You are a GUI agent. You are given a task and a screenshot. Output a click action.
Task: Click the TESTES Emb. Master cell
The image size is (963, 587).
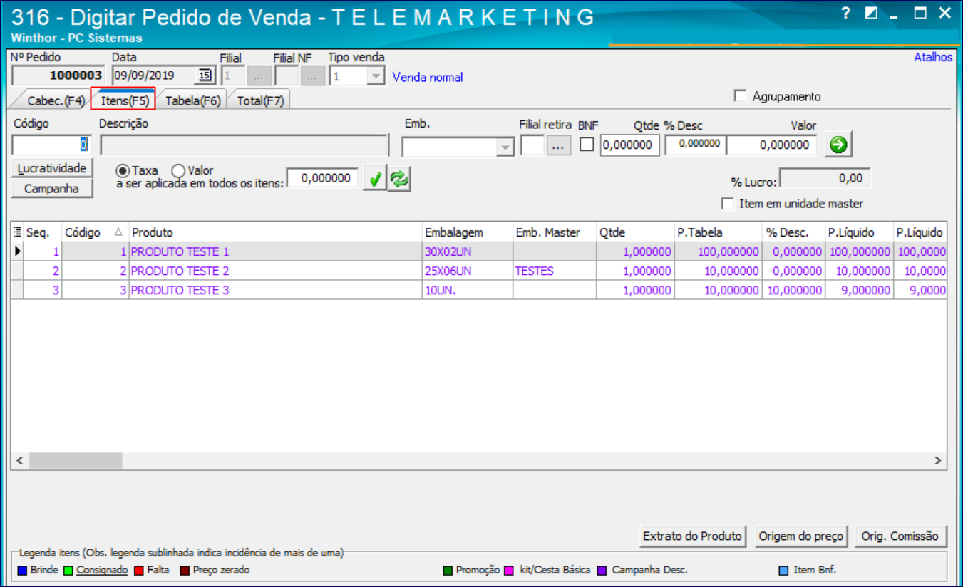pyautogui.click(x=555, y=271)
